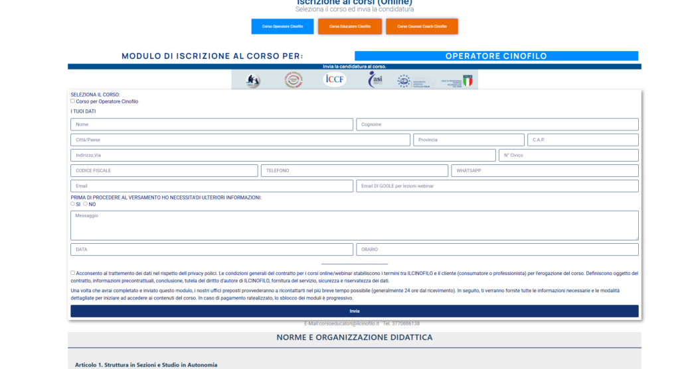Viewport: 680px width, 369px height.
Task: Click the Movimento Sportivo Popolare Italia logo
Action: [414, 81]
